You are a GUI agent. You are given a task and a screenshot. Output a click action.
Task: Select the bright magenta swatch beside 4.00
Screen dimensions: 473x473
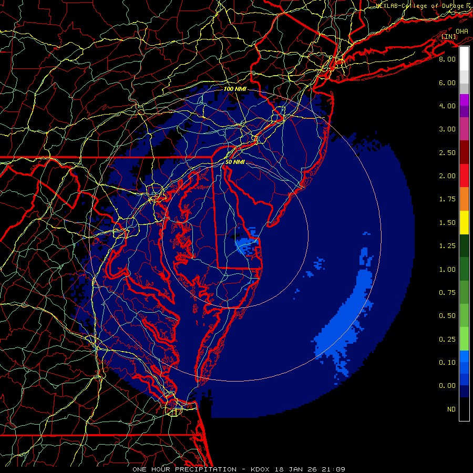[464, 100]
